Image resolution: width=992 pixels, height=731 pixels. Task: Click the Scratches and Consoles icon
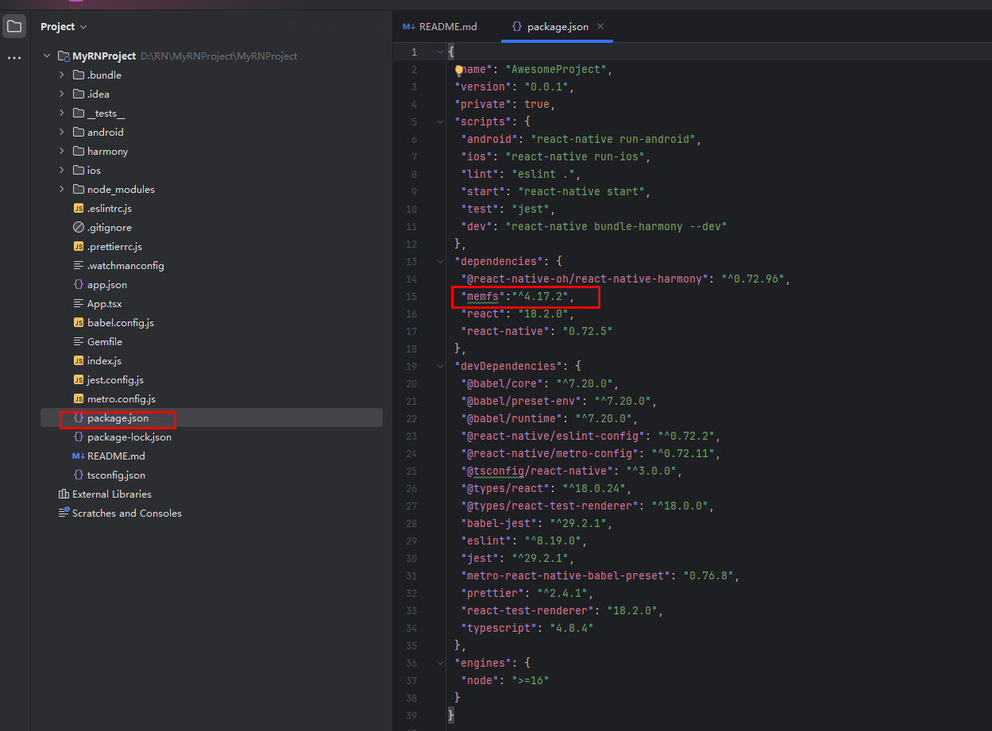64,514
